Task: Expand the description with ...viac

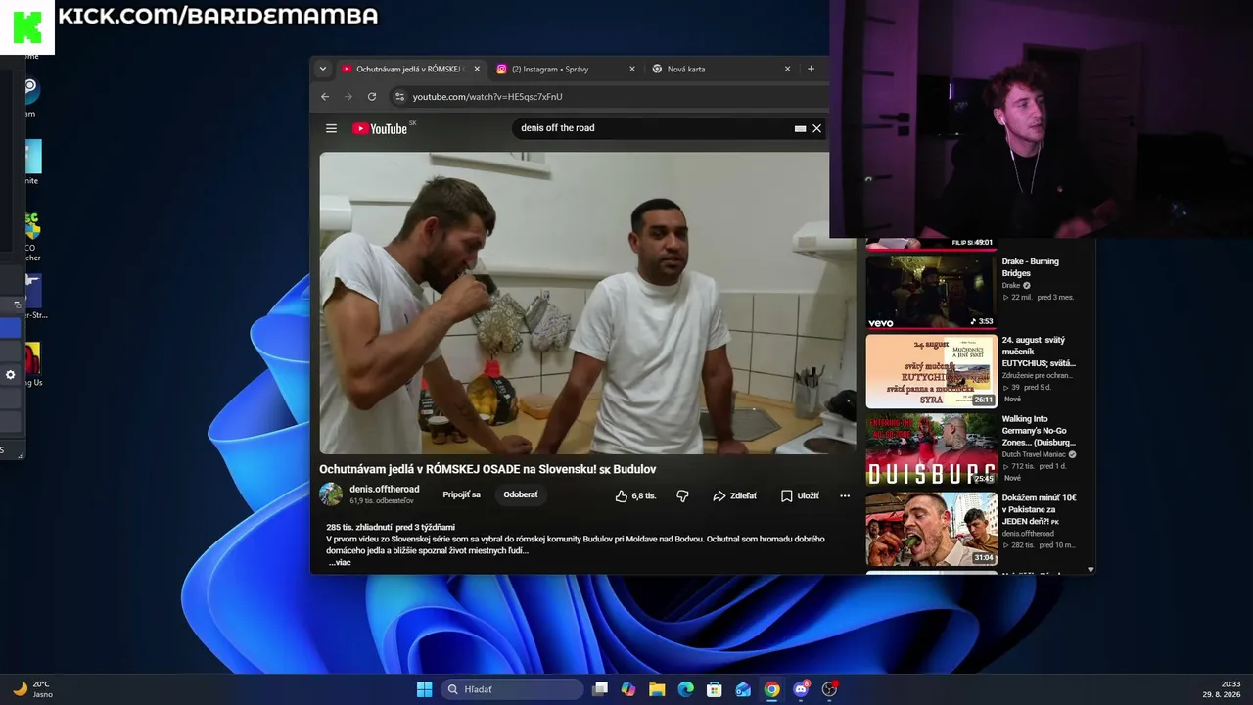Action: [340, 562]
